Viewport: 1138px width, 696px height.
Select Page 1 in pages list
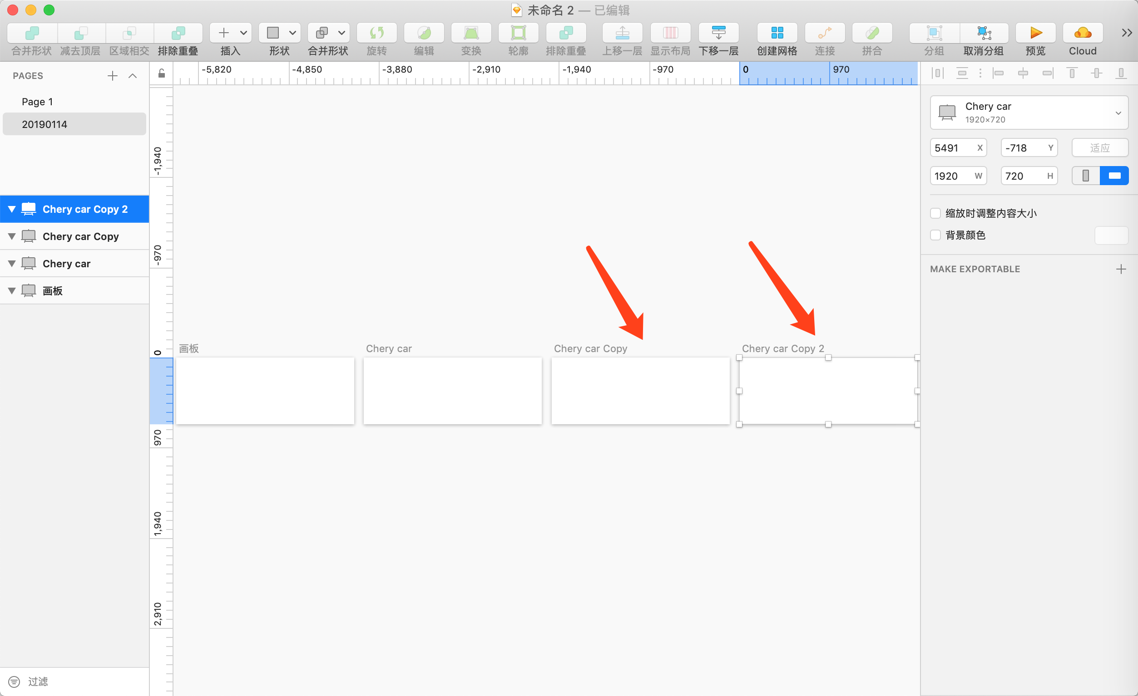pos(37,102)
